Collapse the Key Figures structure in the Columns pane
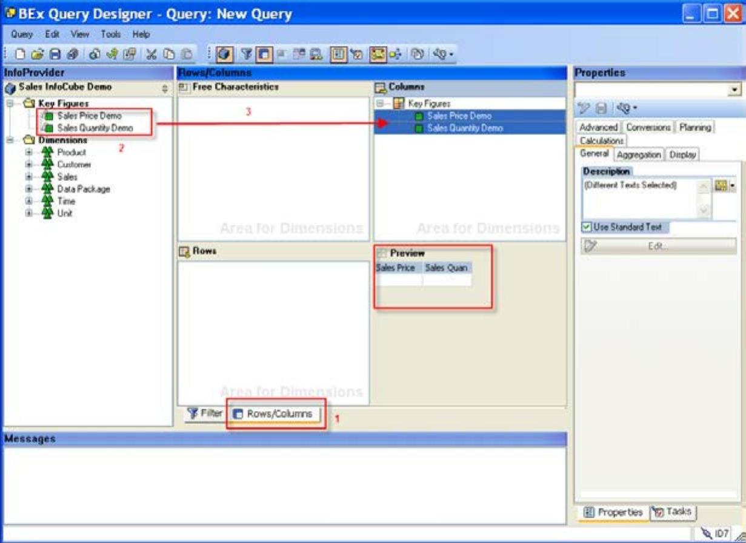This screenshot has height=543, width=746. tap(381, 104)
